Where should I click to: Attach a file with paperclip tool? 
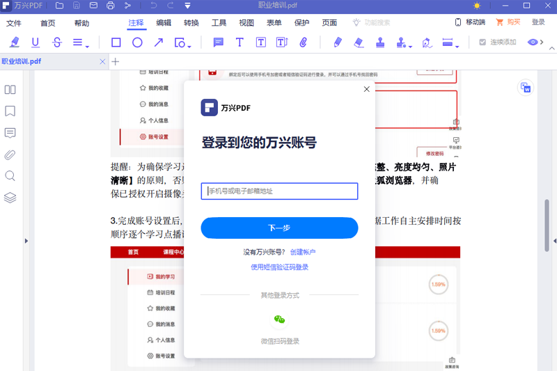coord(303,42)
